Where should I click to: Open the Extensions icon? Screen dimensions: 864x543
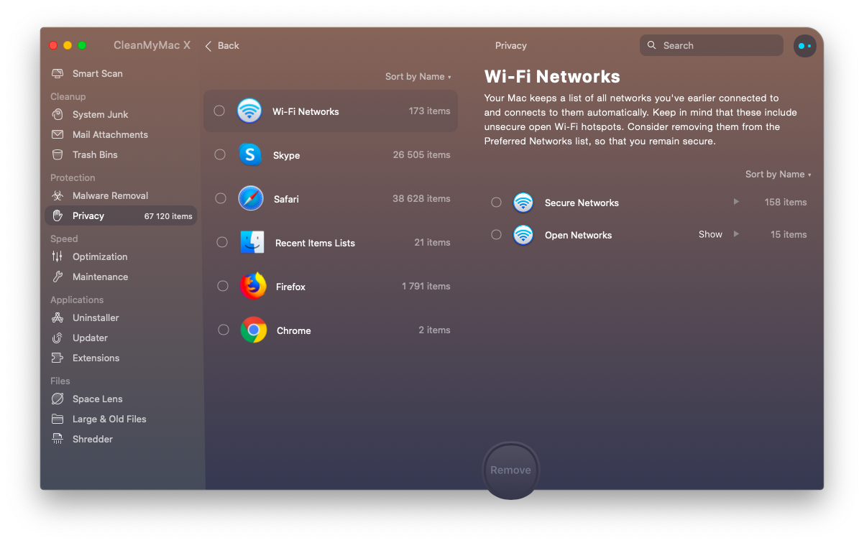click(x=58, y=358)
